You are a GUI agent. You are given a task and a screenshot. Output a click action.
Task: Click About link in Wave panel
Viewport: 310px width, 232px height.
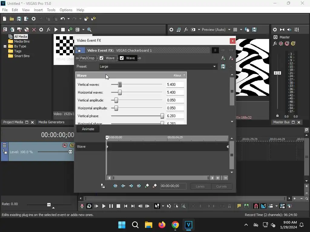(x=177, y=75)
